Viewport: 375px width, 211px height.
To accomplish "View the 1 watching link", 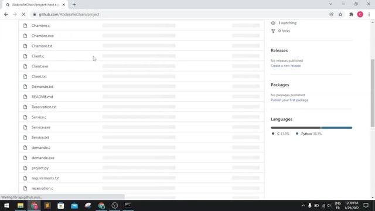I will [287, 23].
